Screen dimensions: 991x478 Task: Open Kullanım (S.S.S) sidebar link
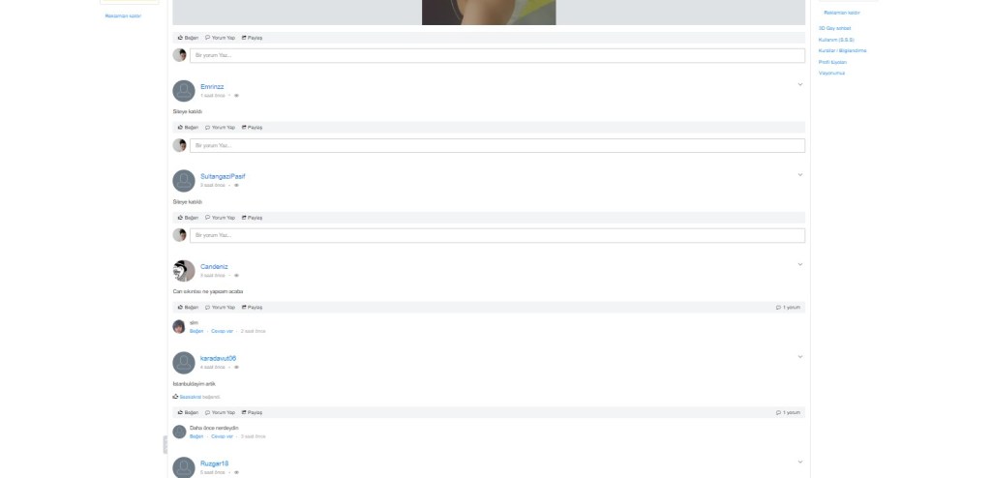pos(836,40)
